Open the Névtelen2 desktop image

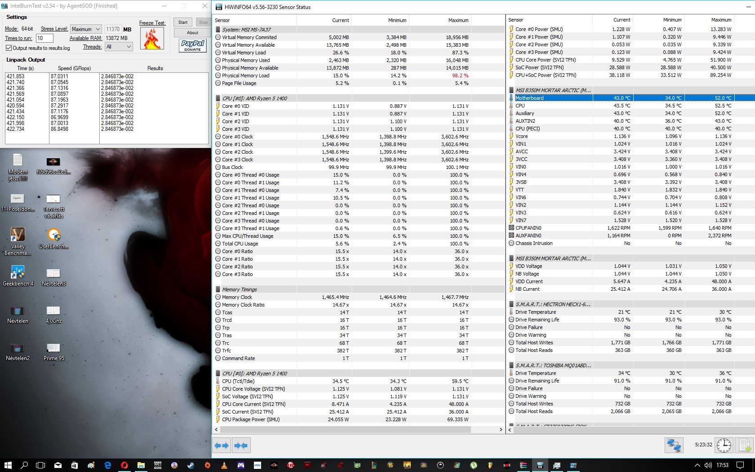[18, 352]
